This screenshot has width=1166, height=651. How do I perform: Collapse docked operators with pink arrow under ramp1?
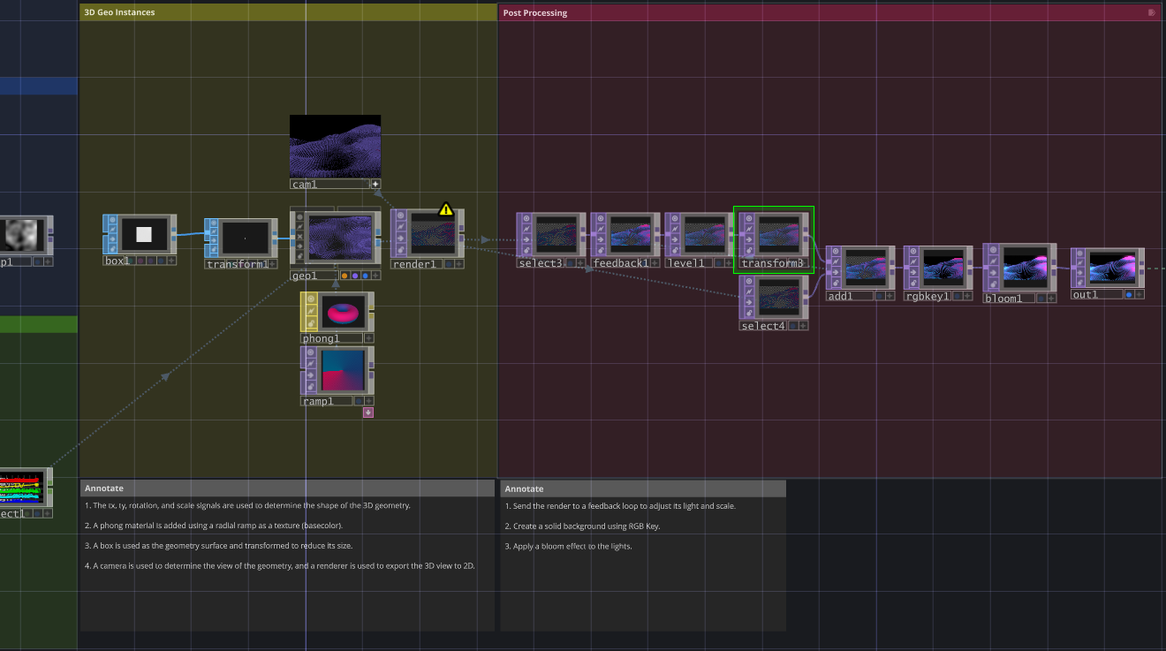pyautogui.click(x=368, y=413)
